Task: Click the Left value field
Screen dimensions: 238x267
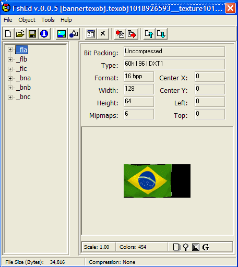Action: click(x=210, y=102)
